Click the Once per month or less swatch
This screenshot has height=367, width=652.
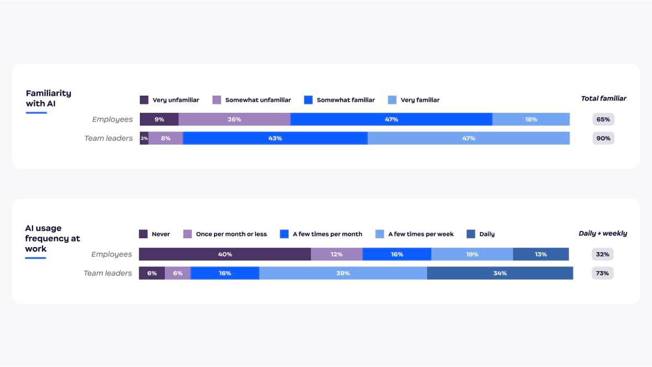point(187,234)
